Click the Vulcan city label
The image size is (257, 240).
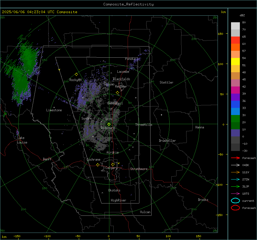[x=145, y=212]
